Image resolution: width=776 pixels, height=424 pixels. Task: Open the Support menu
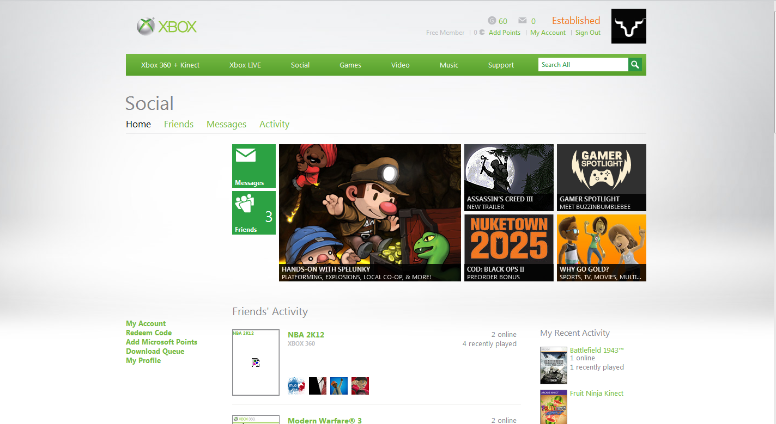click(501, 65)
